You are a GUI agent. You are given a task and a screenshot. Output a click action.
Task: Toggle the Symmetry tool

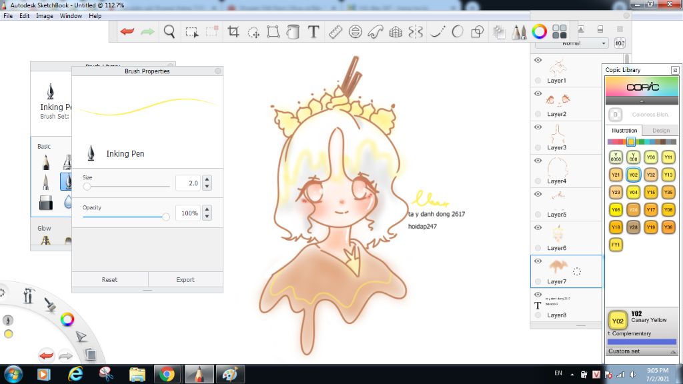(x=416, y=31)
